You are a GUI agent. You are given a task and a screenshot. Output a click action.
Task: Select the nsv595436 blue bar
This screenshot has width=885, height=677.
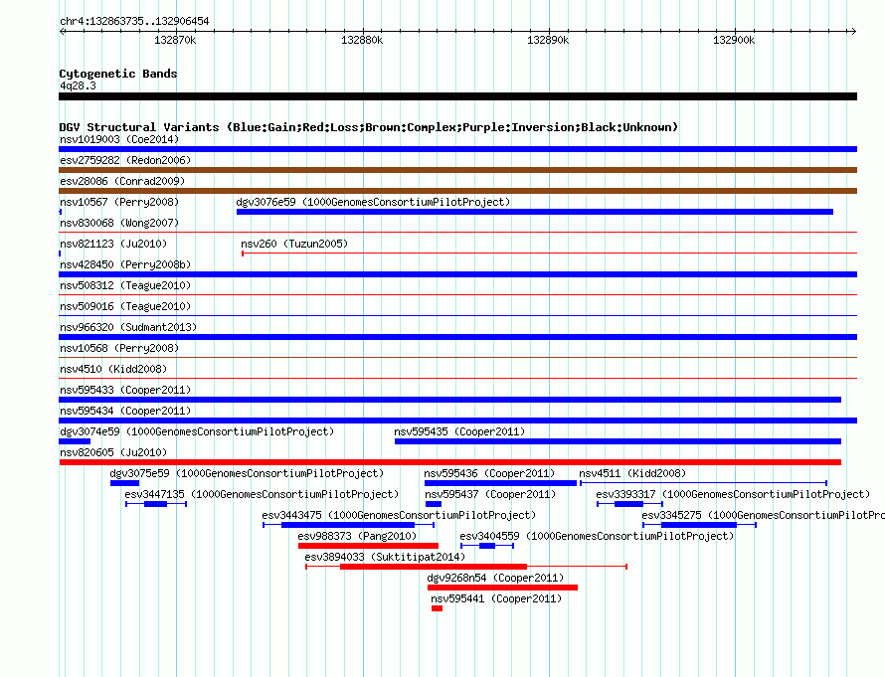coord(500,483)
